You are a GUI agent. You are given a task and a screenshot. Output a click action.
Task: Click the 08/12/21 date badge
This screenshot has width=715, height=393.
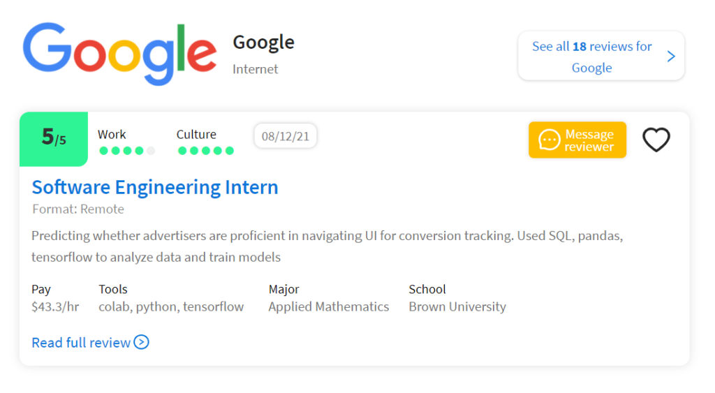[x=286, y=136]
